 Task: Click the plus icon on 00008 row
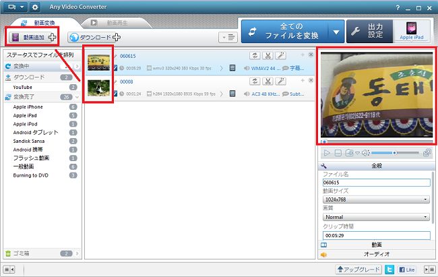coord(303,80)
